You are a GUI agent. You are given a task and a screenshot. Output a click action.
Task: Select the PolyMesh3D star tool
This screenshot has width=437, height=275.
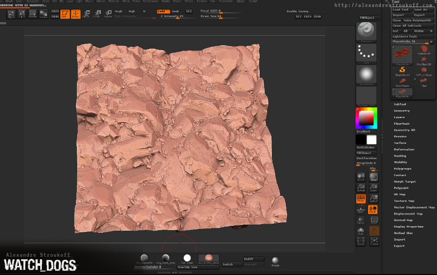pos(423,61)
